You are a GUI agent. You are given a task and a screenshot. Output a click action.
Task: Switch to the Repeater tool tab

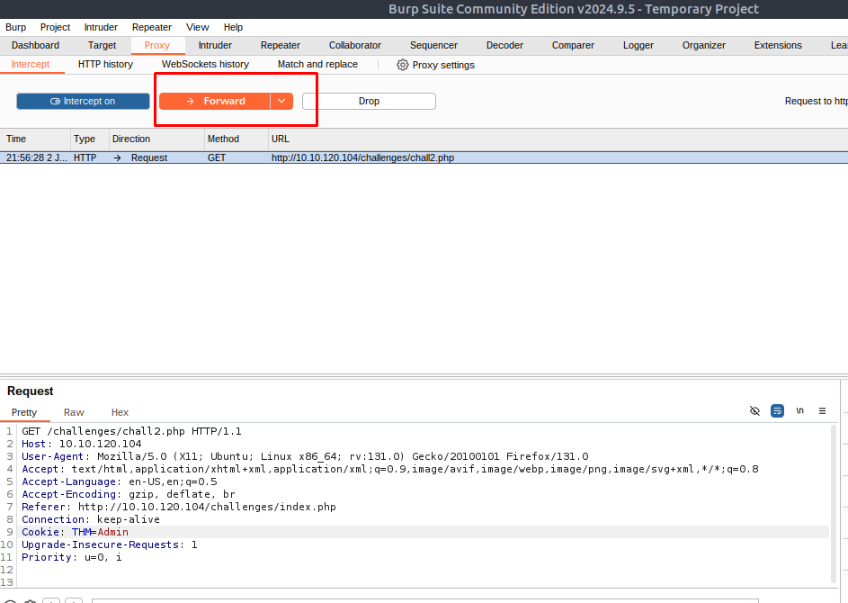point(281,46)
